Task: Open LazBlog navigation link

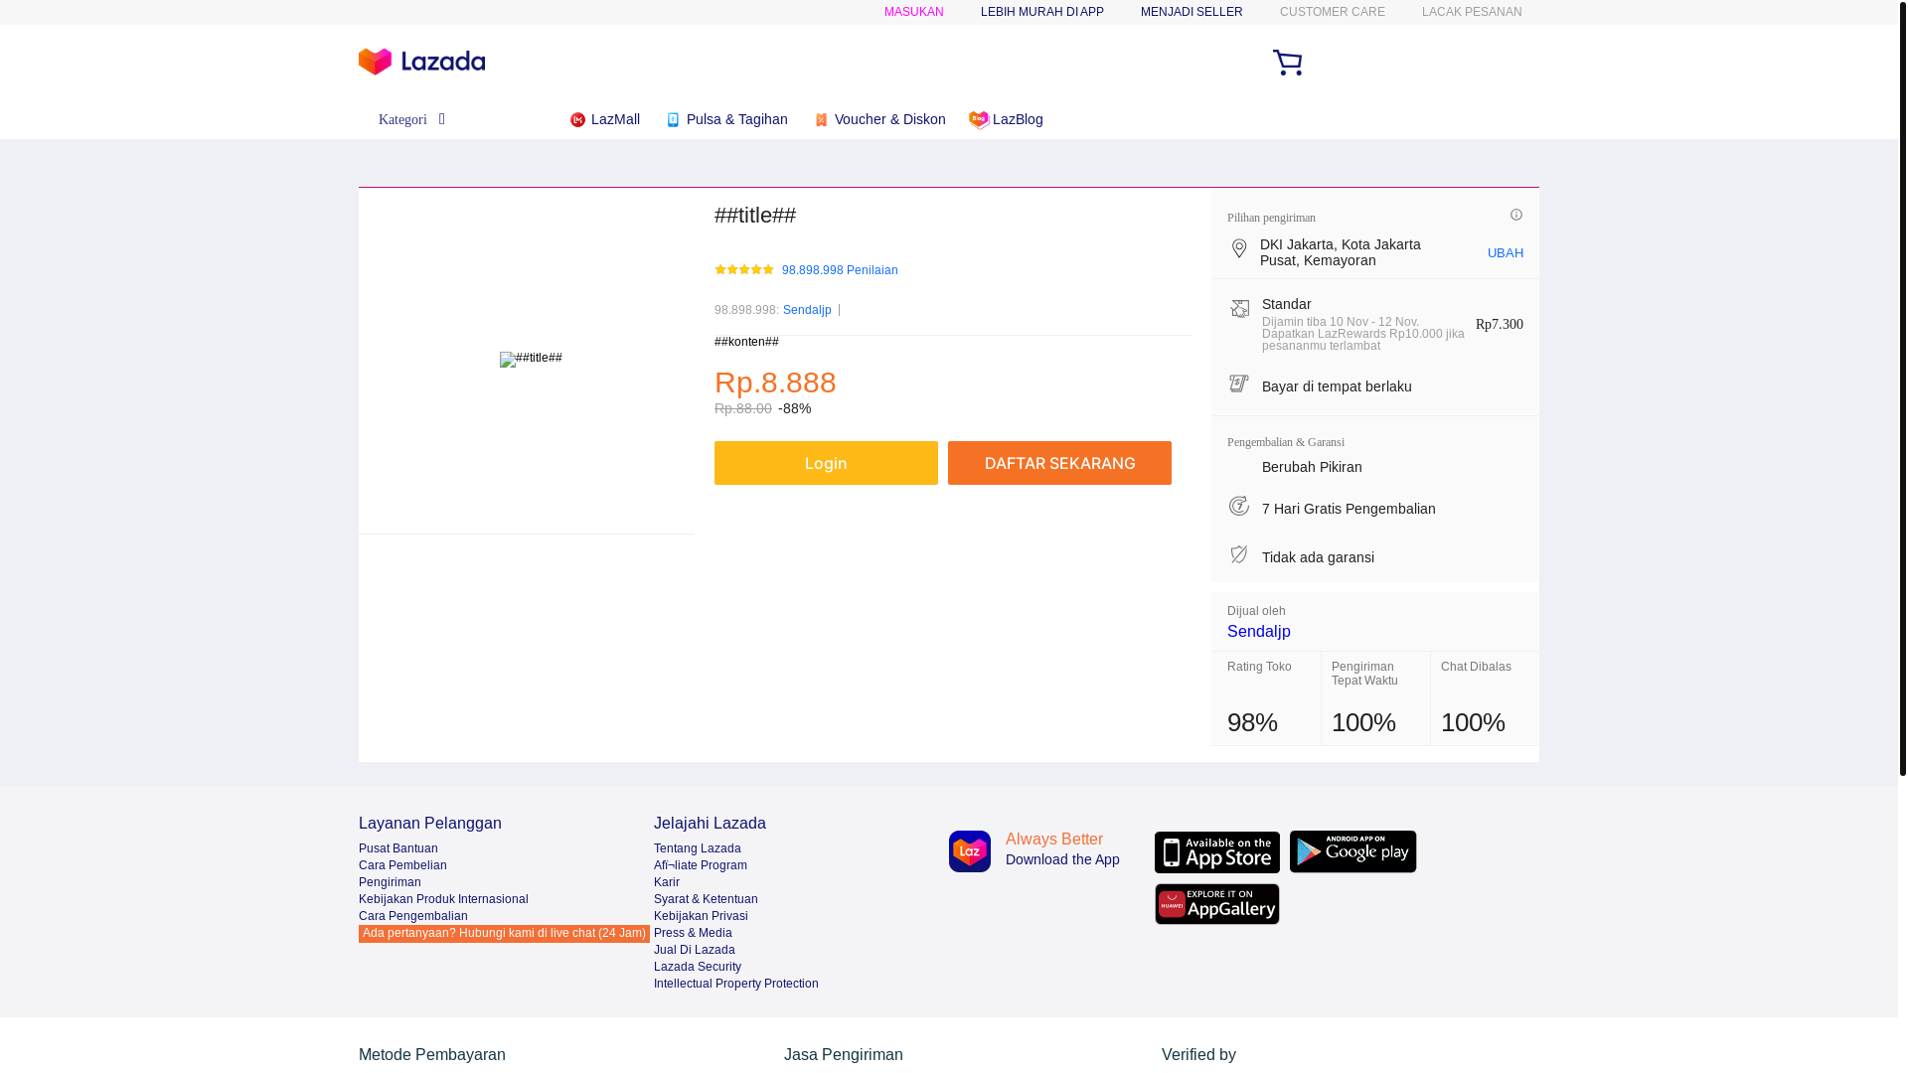Action: pos(1018,119)
